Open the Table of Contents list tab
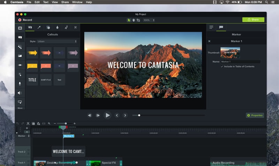The height and width of the screenshot is (166, 279). 211,27
